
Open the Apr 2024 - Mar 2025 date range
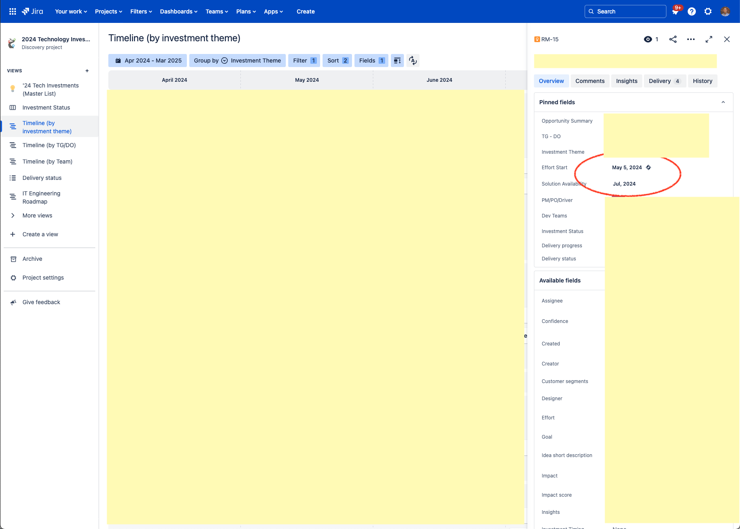coord(148,61)
